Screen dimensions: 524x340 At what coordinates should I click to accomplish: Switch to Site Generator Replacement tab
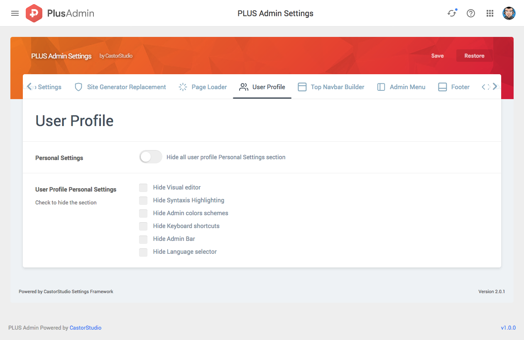[x=120, y=87]
